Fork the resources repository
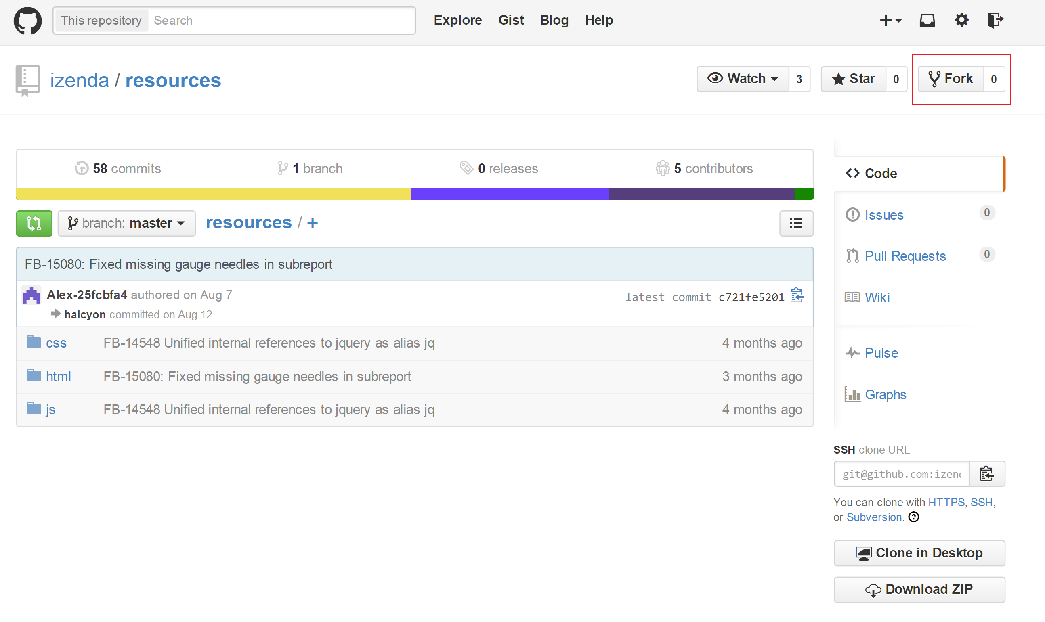Image resolution: width=1045 pixels, height=622 pixels. pyautogui.click(x=951, y=79)
